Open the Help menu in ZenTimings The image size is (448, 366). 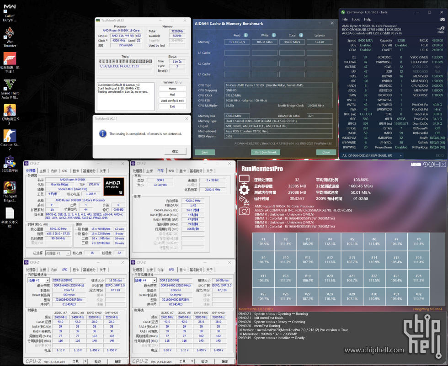coord(368,19)
